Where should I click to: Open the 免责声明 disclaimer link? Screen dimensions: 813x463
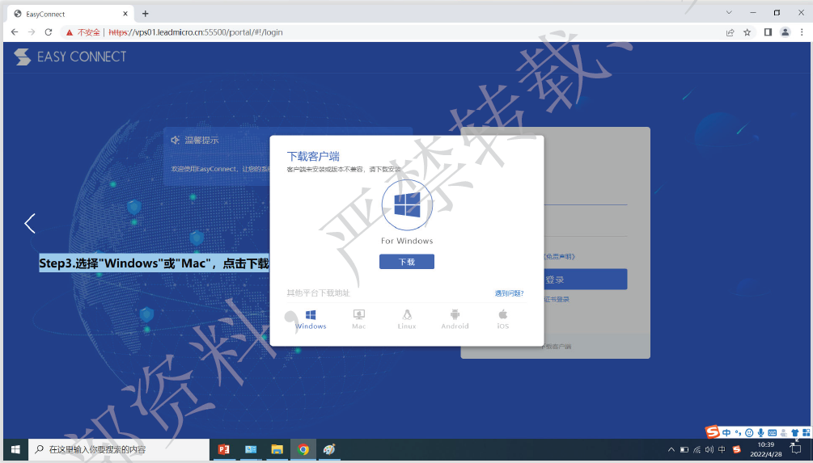[559, 257]
